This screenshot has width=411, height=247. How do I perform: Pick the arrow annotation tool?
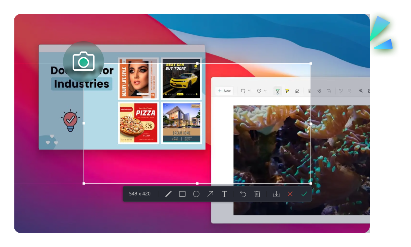[210, 194]
